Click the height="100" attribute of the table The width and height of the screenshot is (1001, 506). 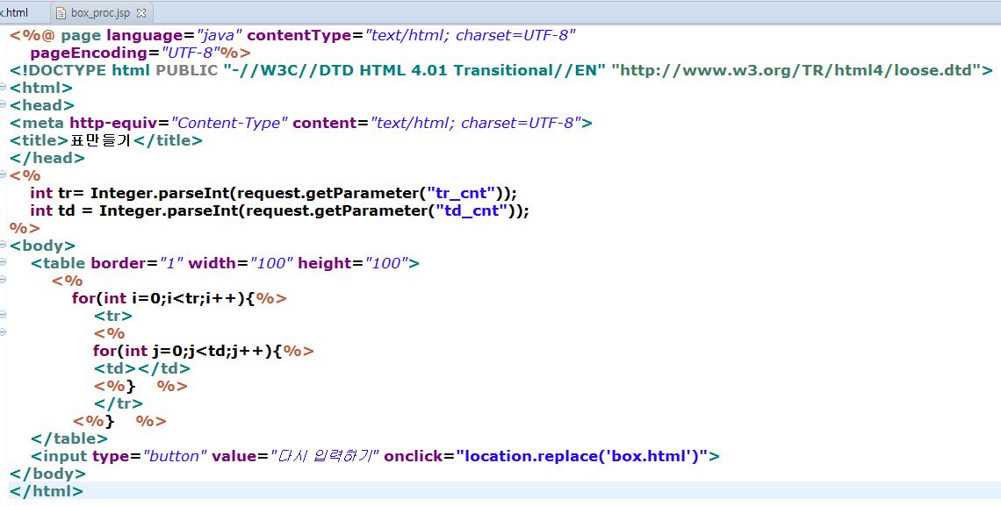[353, 263]
